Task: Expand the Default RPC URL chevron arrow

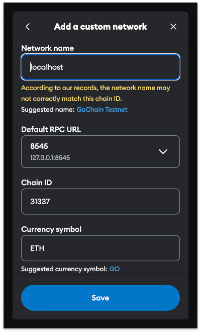Action: pyautogui.click(x=163, y=151)
